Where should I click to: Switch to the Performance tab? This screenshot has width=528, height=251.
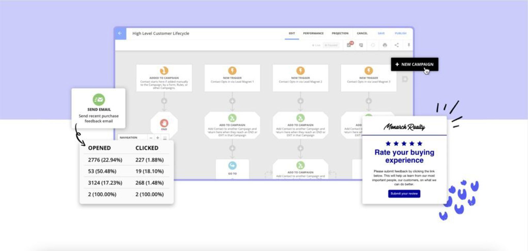click(313, 33)
